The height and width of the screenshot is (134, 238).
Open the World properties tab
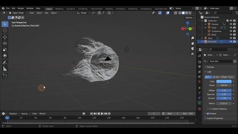pos(199,82)
